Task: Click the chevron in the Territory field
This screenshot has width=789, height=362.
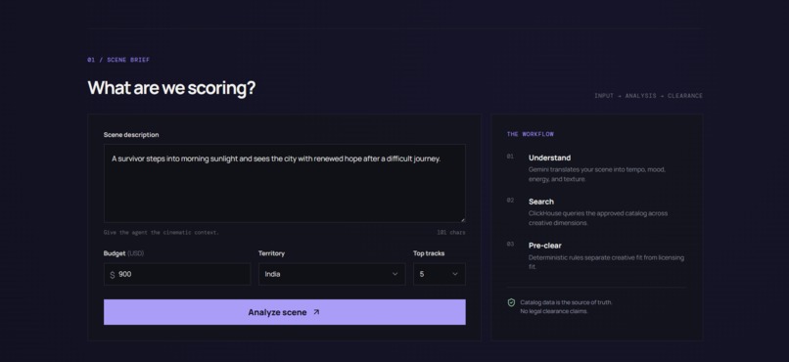Action: 395,274
